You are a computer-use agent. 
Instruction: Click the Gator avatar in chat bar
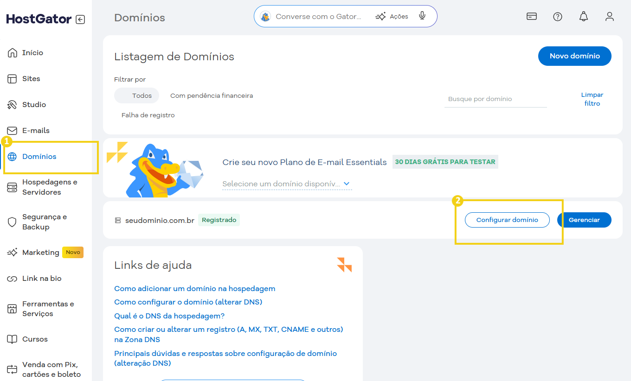click(265, 17)
